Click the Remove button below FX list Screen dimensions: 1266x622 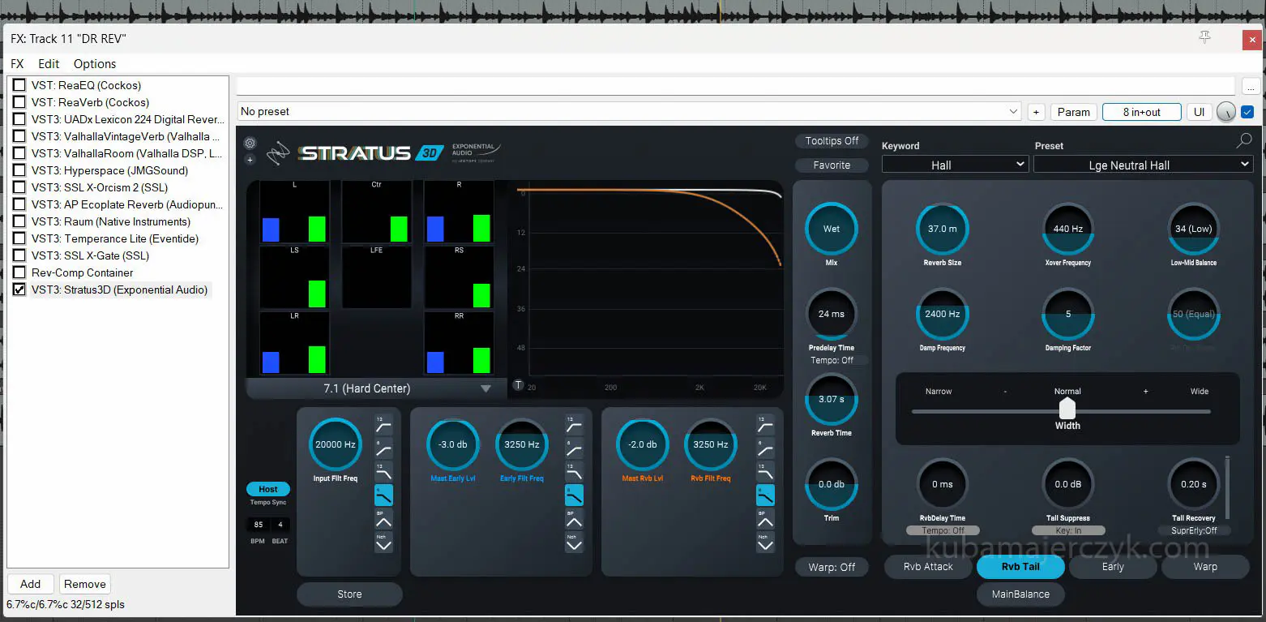click(x=85, y=584)
